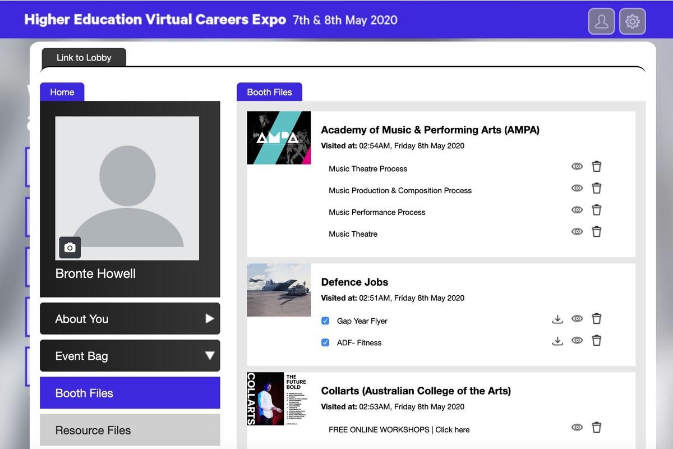
Task: Click the profile avatar placeholder image
Action: 127,189
